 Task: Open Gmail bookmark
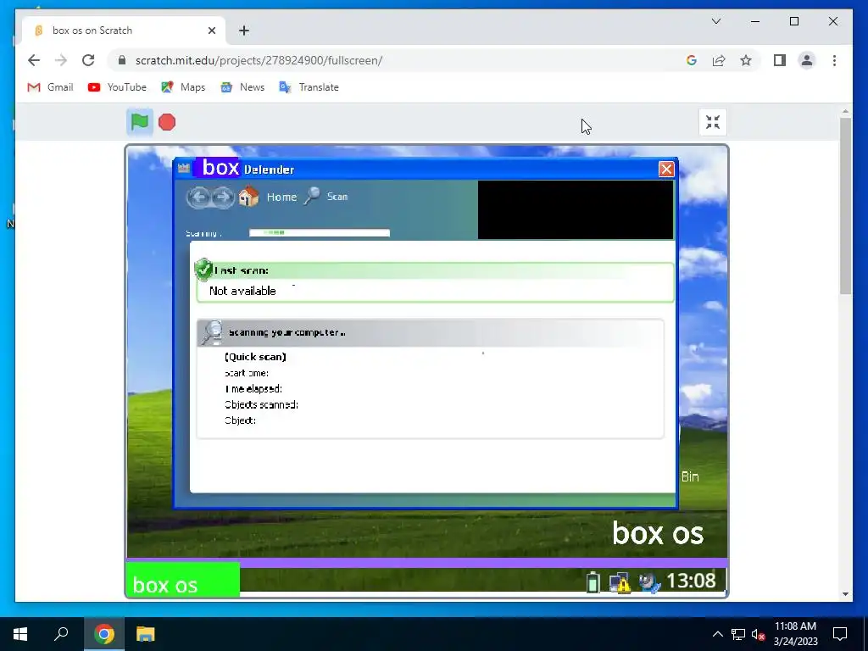(x=50, y=87)
